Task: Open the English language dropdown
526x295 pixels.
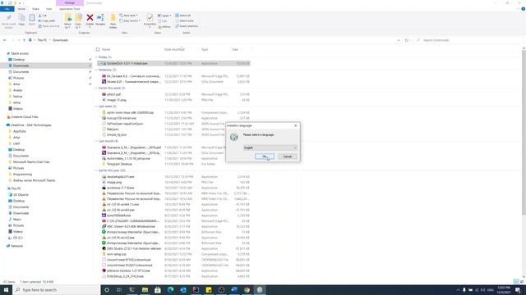Action: coord(270,147)
